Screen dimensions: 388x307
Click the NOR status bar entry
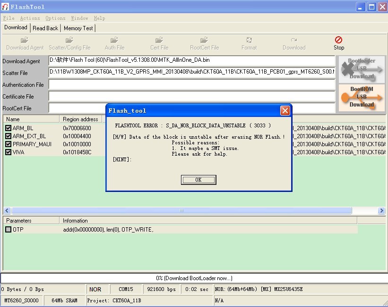coord(97,289)
